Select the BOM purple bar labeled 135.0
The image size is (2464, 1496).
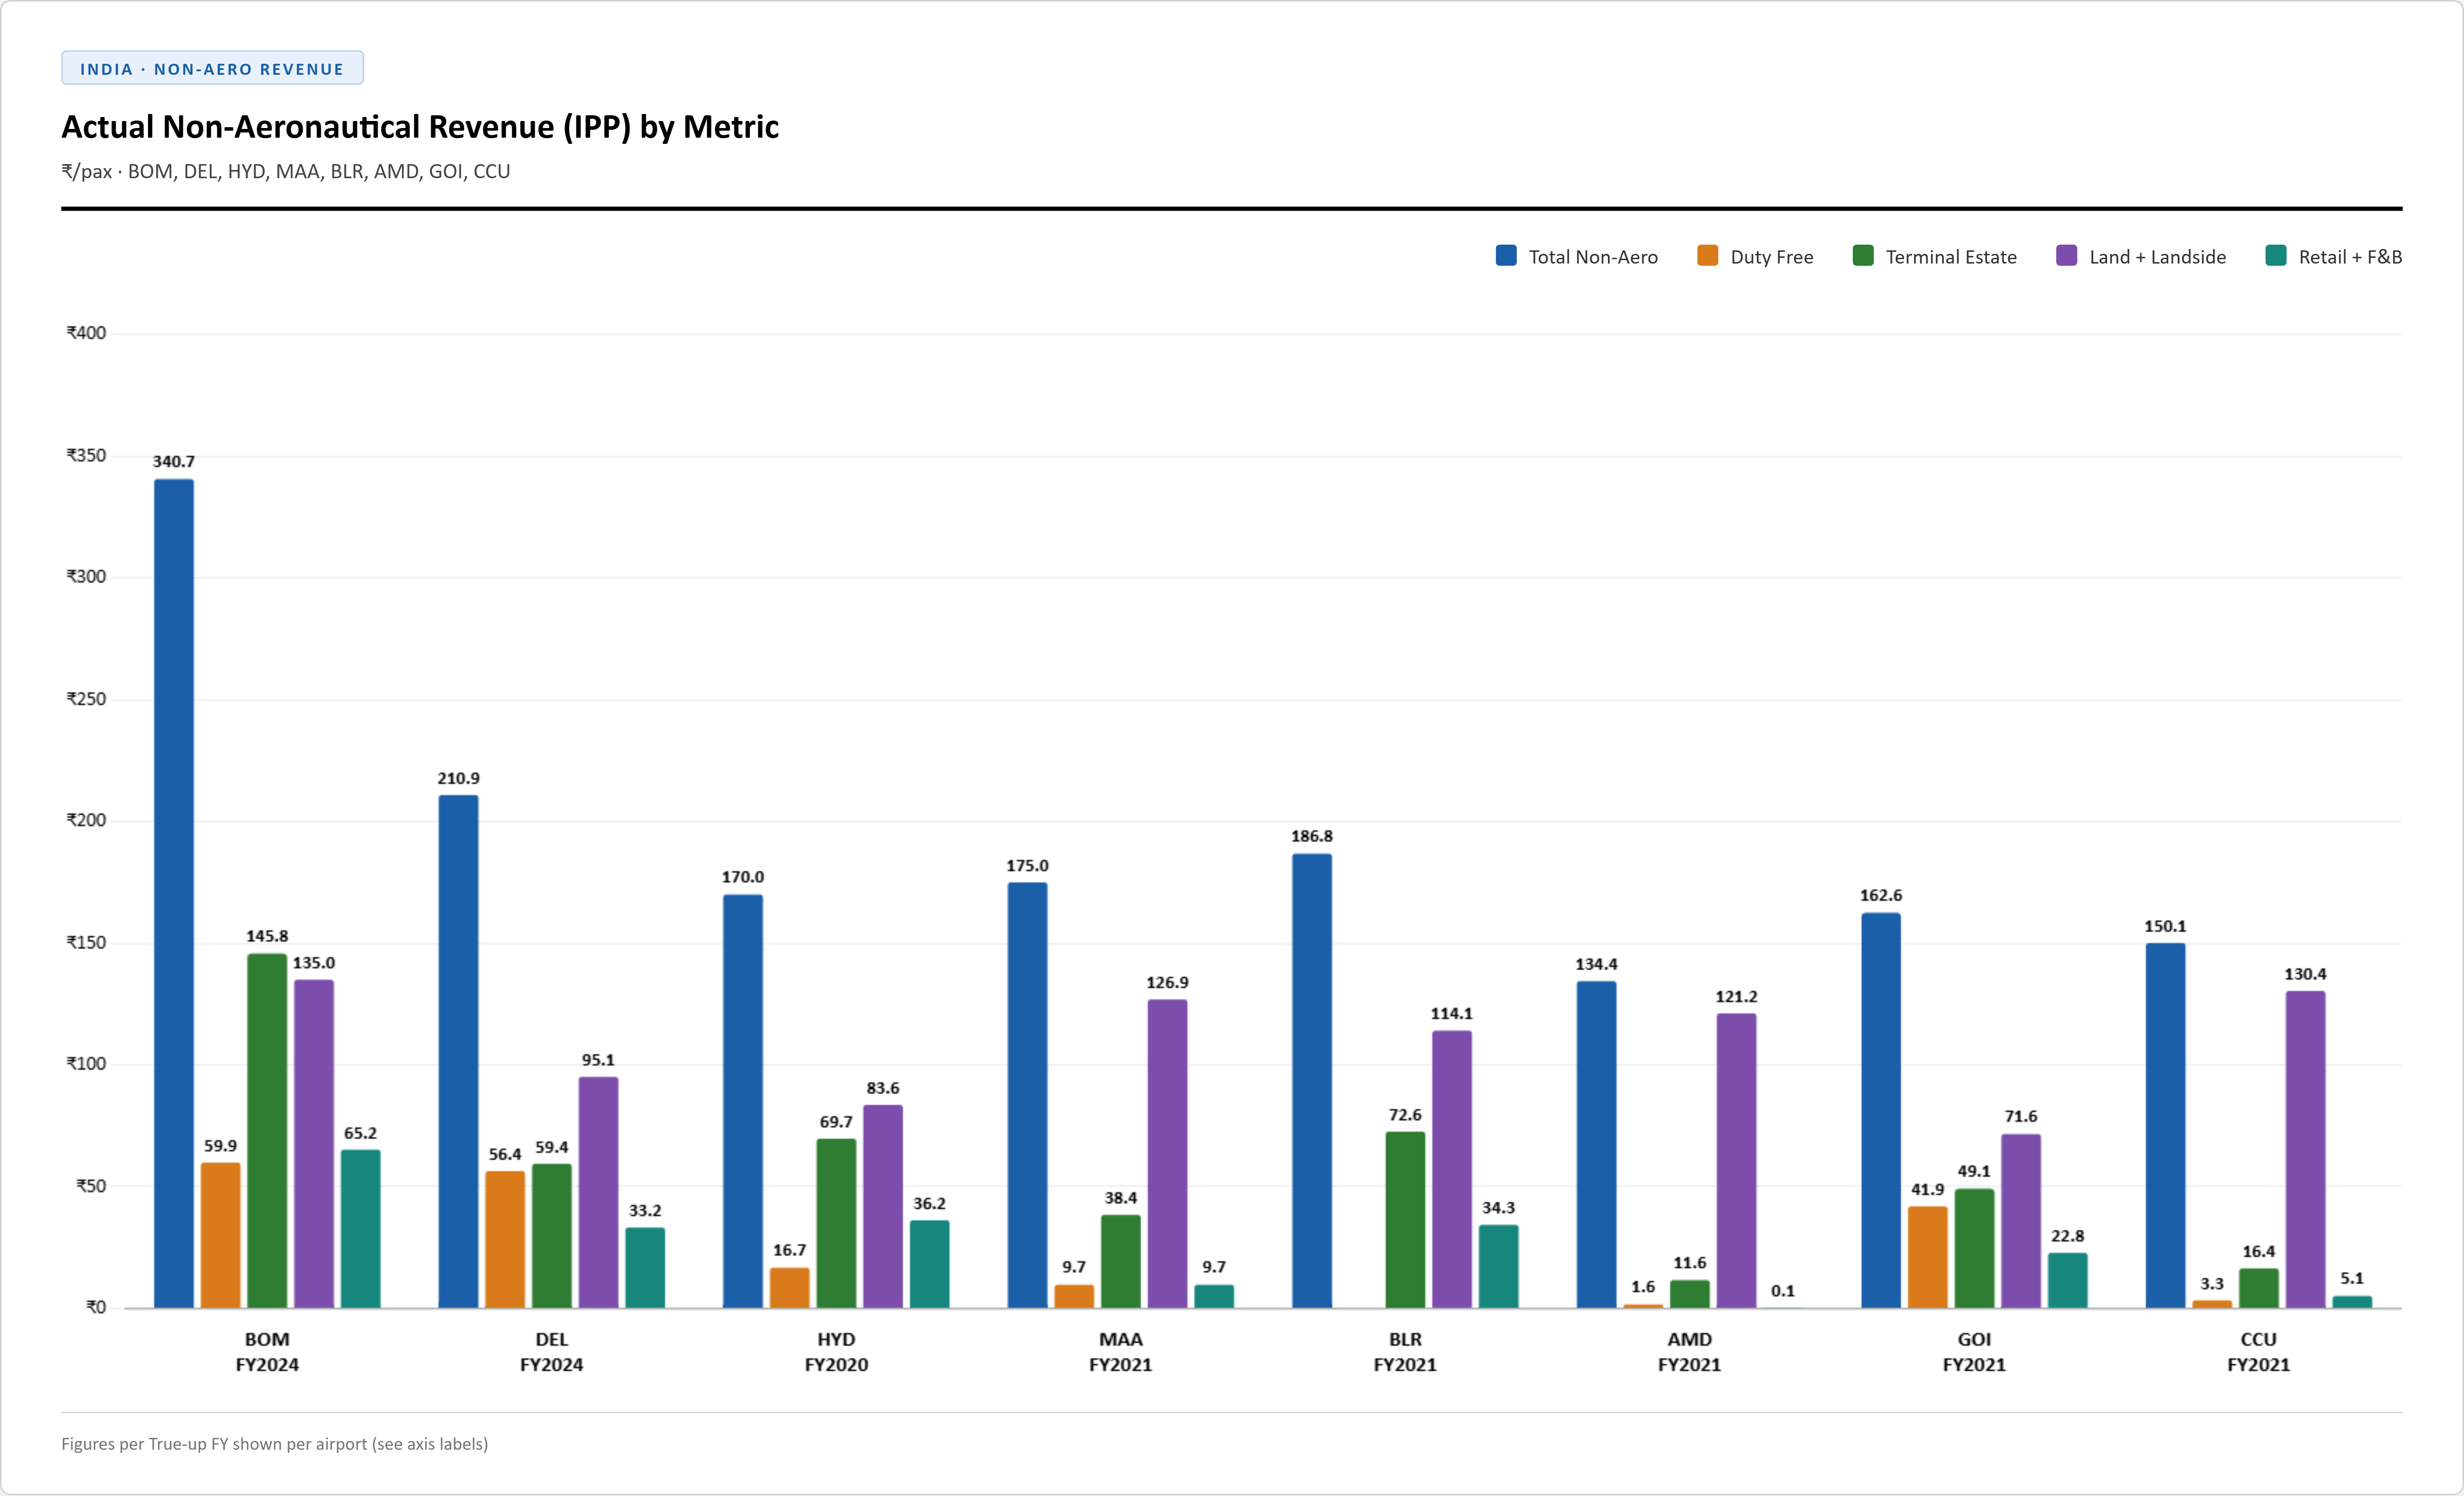click(x=314, y=1144)
